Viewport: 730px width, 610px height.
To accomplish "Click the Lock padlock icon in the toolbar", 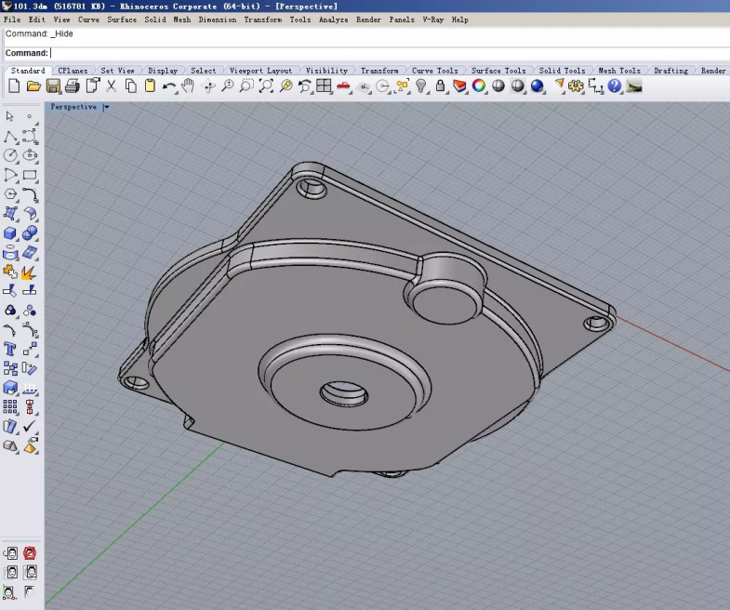I will pos(440,86).
